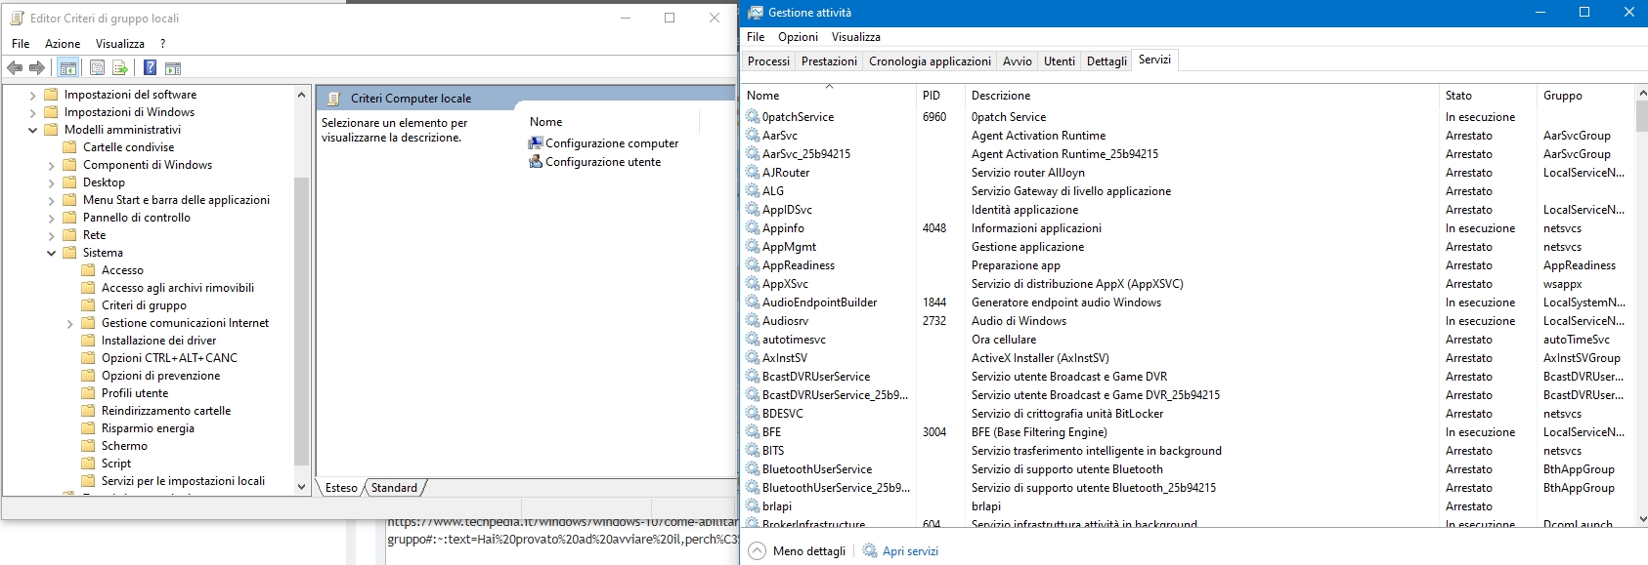Switch to the Prestazioni tab
Screen dimensions: 1648x565
[829, 61]
